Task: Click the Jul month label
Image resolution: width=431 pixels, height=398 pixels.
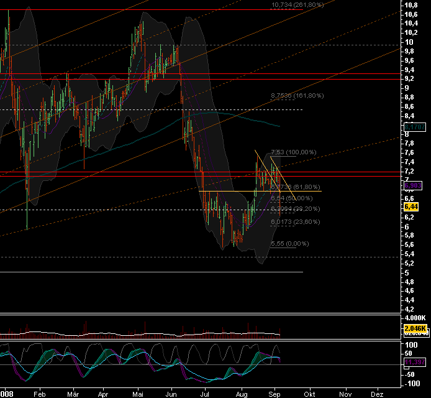Action: (204, 394)
